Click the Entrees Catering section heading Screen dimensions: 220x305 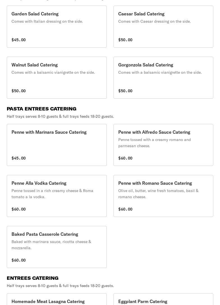33,278
